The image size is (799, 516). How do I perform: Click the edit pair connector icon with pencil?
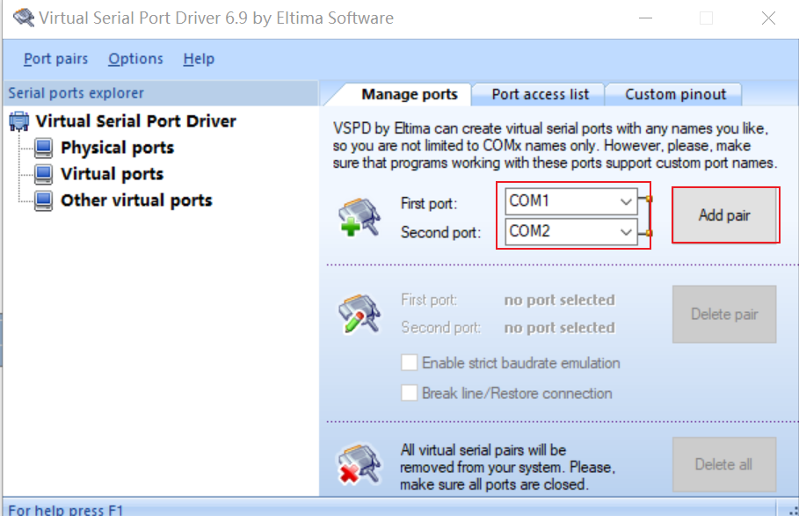coord(360,313)
